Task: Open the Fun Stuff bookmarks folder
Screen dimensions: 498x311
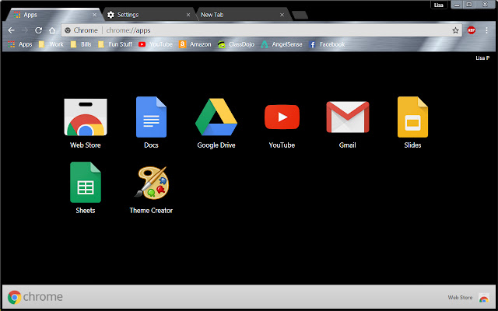Action: [115, 44]
